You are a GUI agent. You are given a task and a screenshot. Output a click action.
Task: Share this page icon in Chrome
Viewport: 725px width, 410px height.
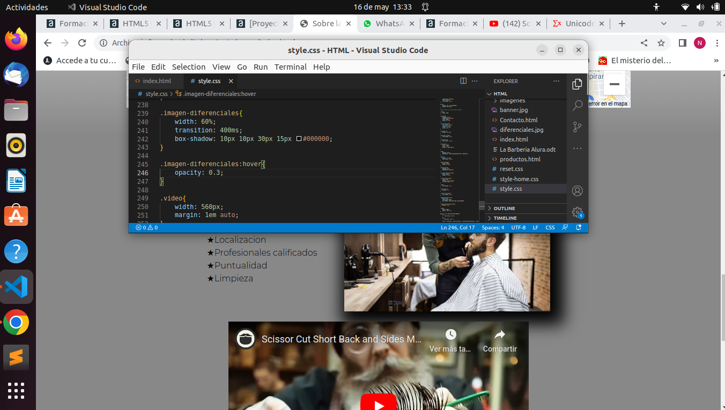tap(644, 43)
